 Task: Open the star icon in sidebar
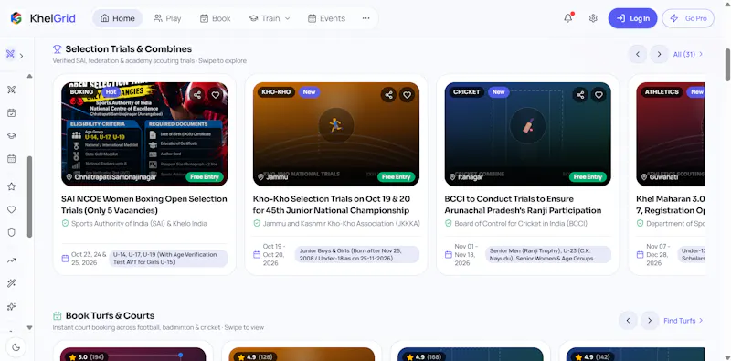click(x=12, y=186)
